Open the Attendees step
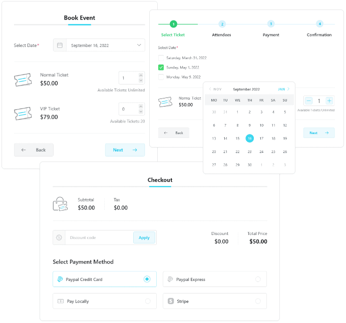Image resolution: width=346 pixels, height=323 pixels. pos(222,24)
